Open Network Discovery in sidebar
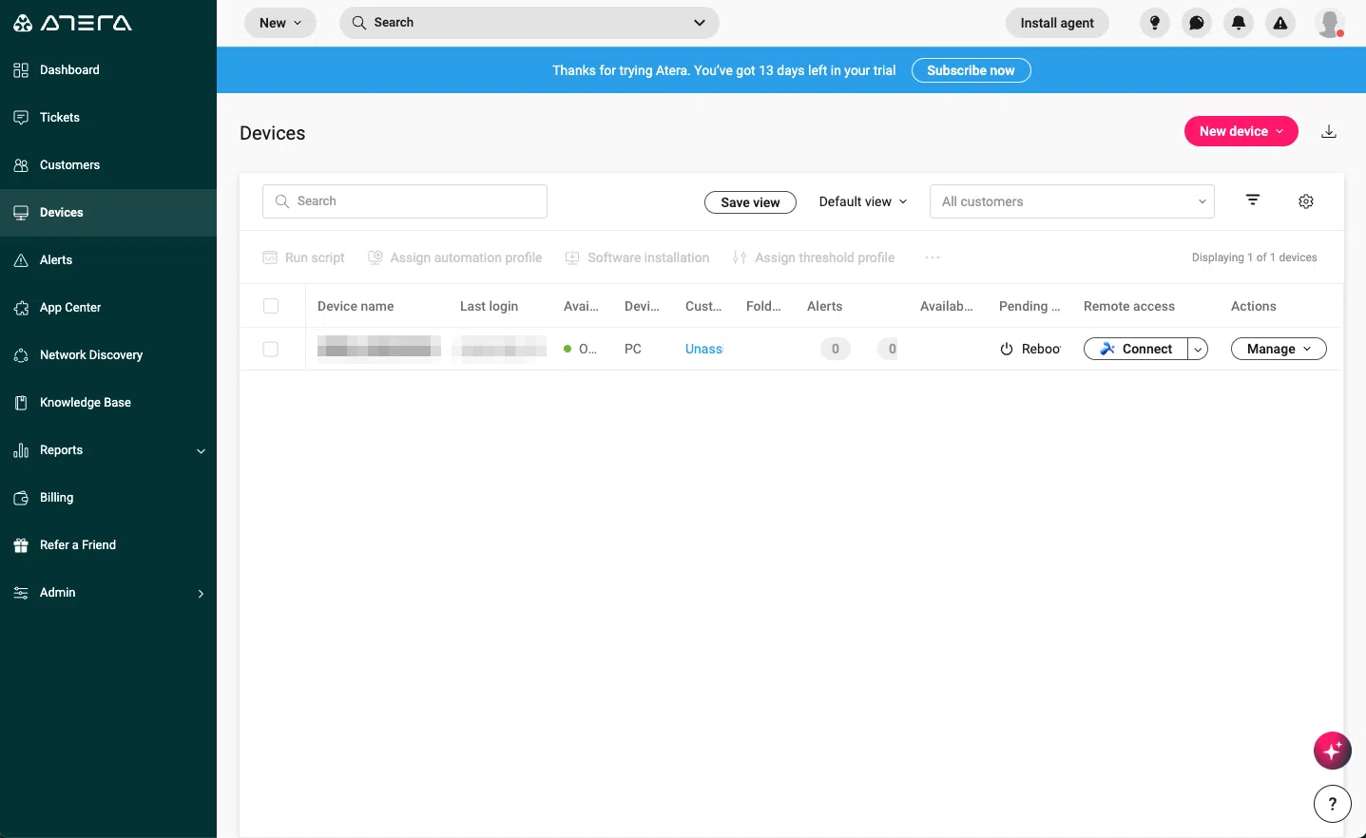1366x838 pixels. 108,355
